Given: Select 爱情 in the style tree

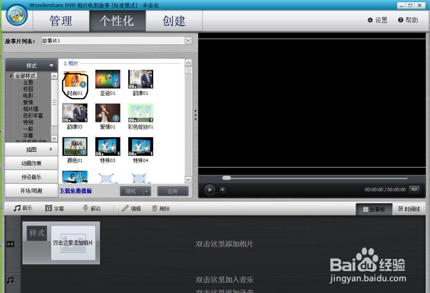Looking at the screenshot, I should point(28,102).
